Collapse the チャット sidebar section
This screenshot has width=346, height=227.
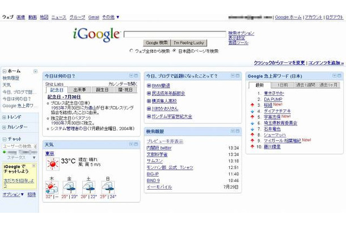(x=4, y=140)
